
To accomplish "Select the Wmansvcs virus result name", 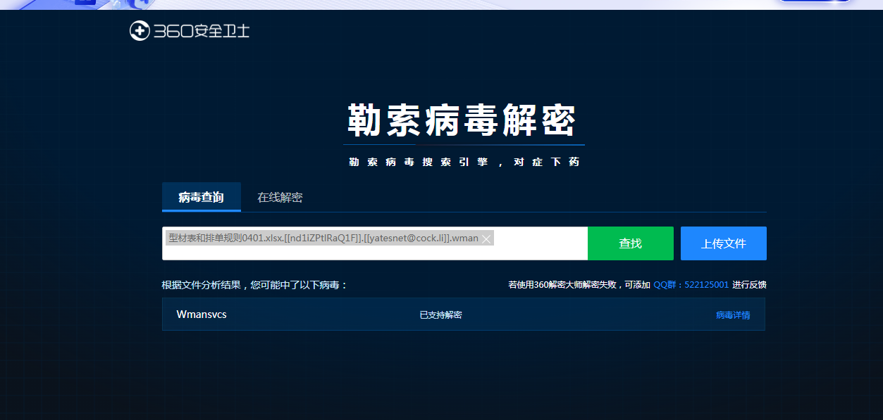I will (202, 314).
